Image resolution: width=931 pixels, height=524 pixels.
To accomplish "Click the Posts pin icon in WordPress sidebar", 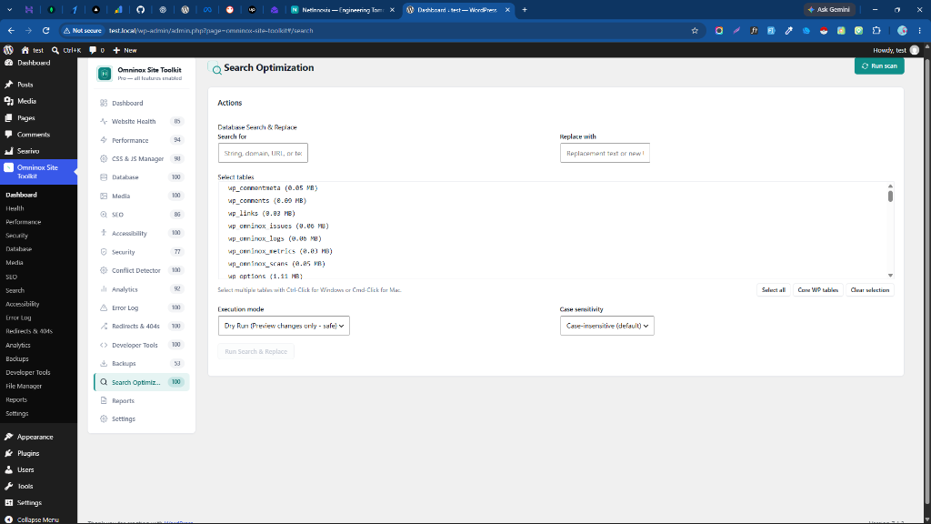I will (x=9, y=85).
